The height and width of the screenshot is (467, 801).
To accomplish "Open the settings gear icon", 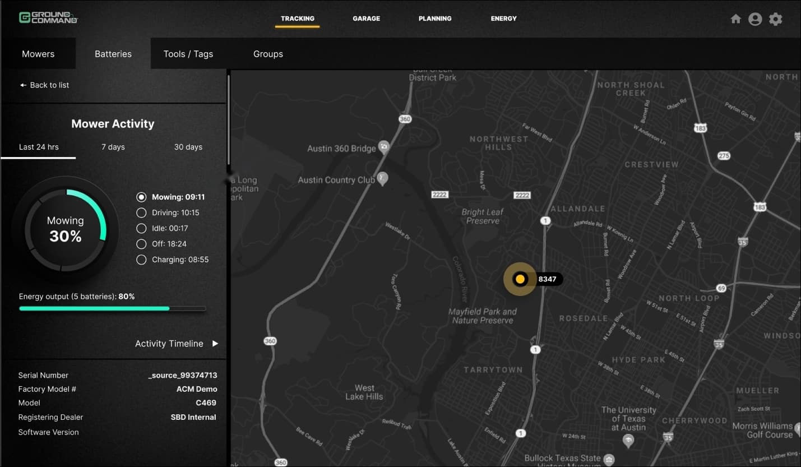I will coord(775,19).
